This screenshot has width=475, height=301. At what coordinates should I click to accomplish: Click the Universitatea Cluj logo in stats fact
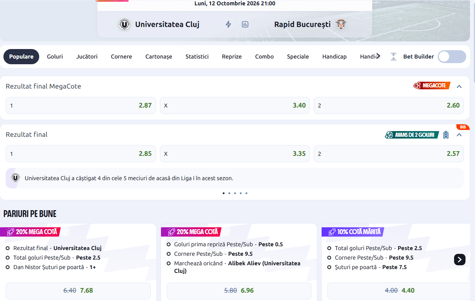point(15,178)
